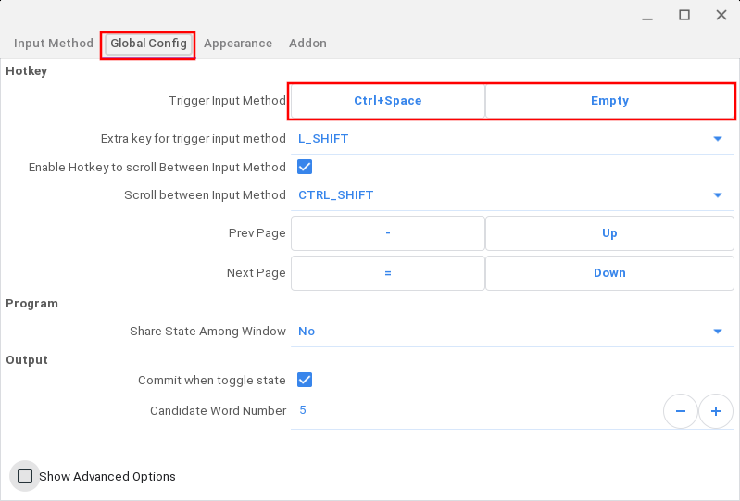Click the Ctrl+Space trigger hotkey button
This screenshot has height=501, width=740.
click(x=388, y=101)
